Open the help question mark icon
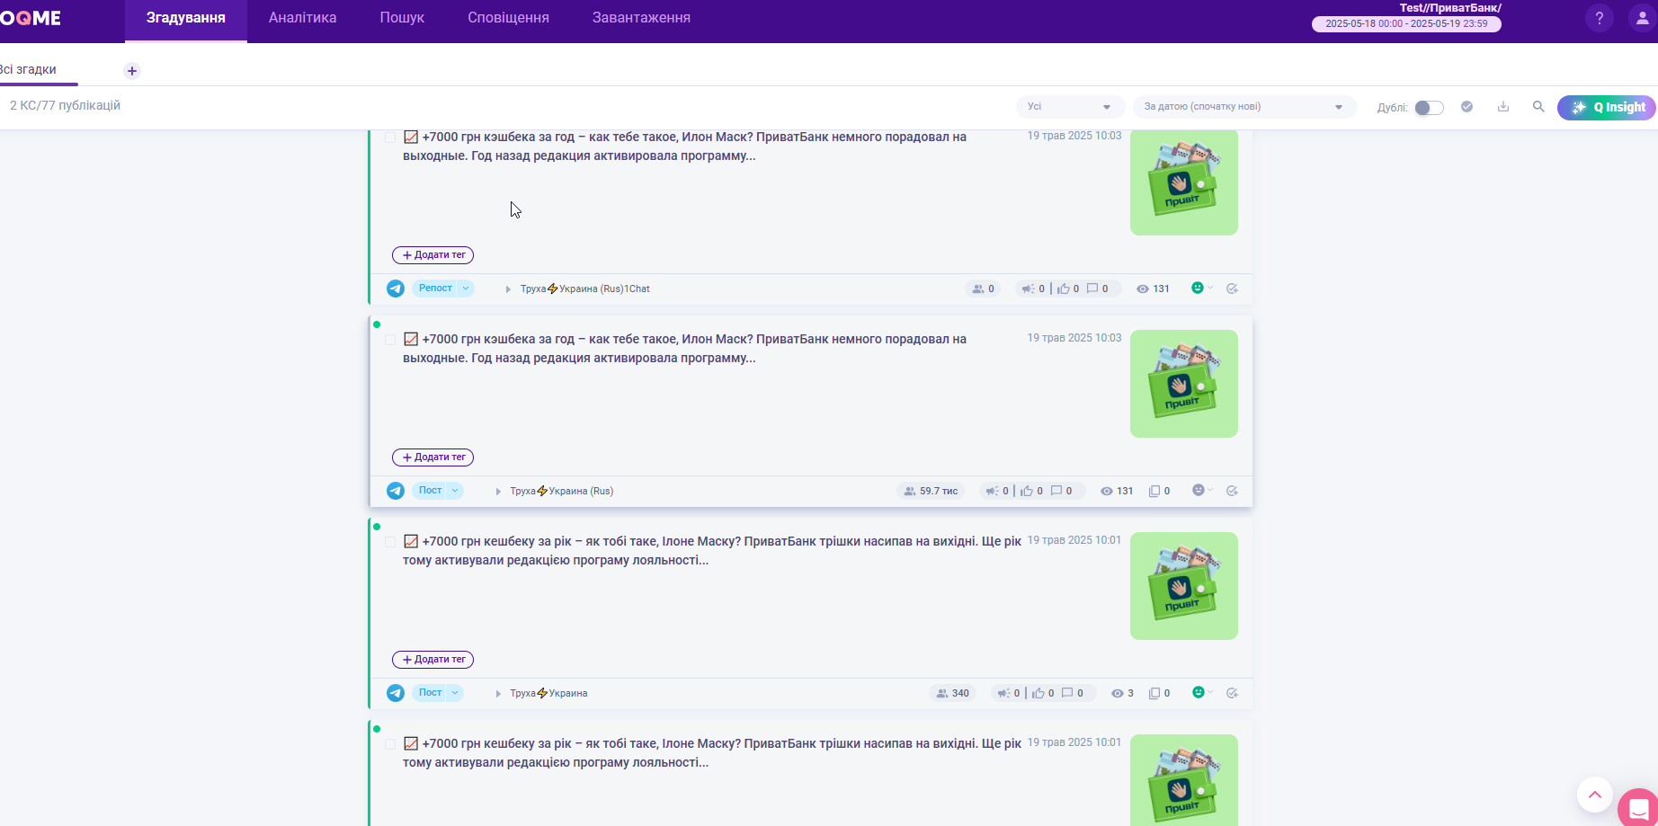Viewport: 1658px width, 826px height. [x=1599, y=18]
